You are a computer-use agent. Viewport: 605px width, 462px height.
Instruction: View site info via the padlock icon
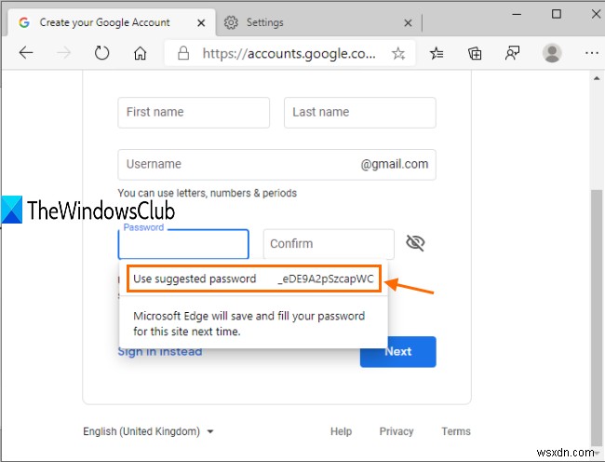click(x=183, y=53)
